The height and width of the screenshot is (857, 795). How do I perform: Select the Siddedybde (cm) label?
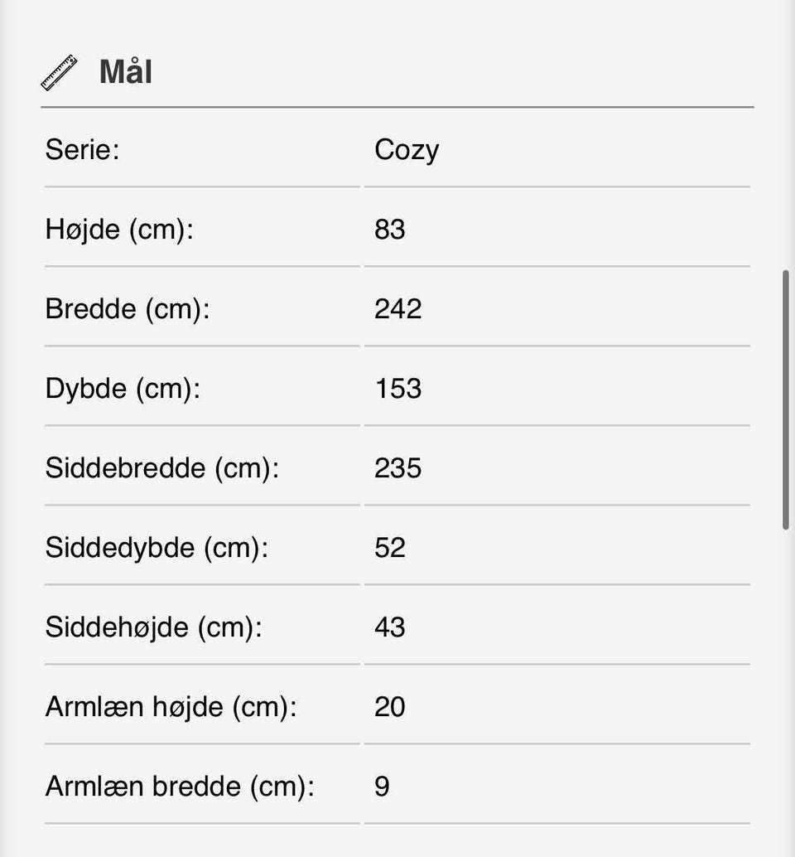click(x=157, y=548)
